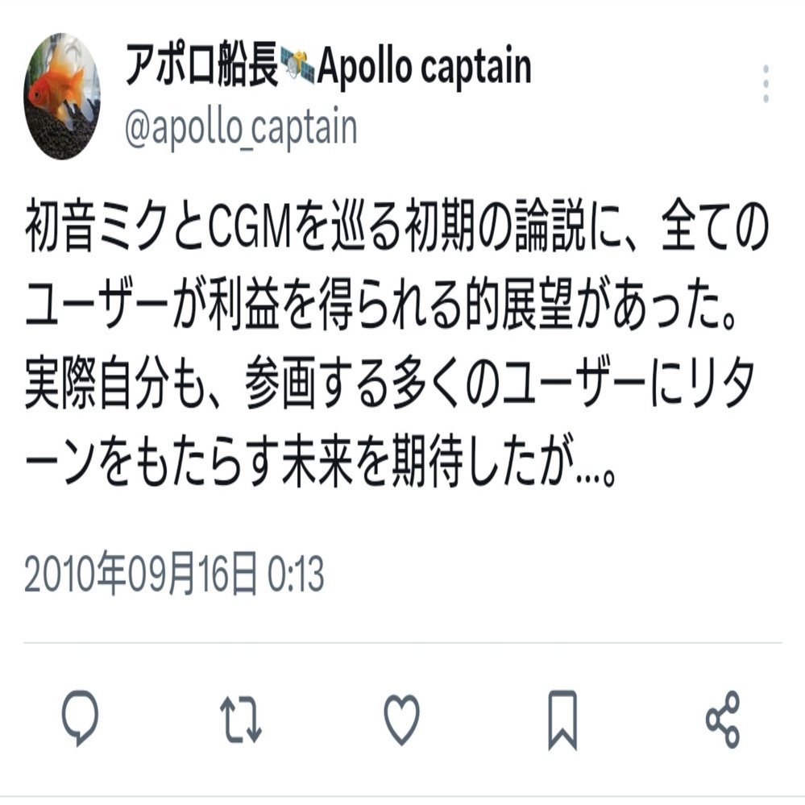Open profile via the アポロ船長 display name
805x805 pixels.
[x=201, y=66]
